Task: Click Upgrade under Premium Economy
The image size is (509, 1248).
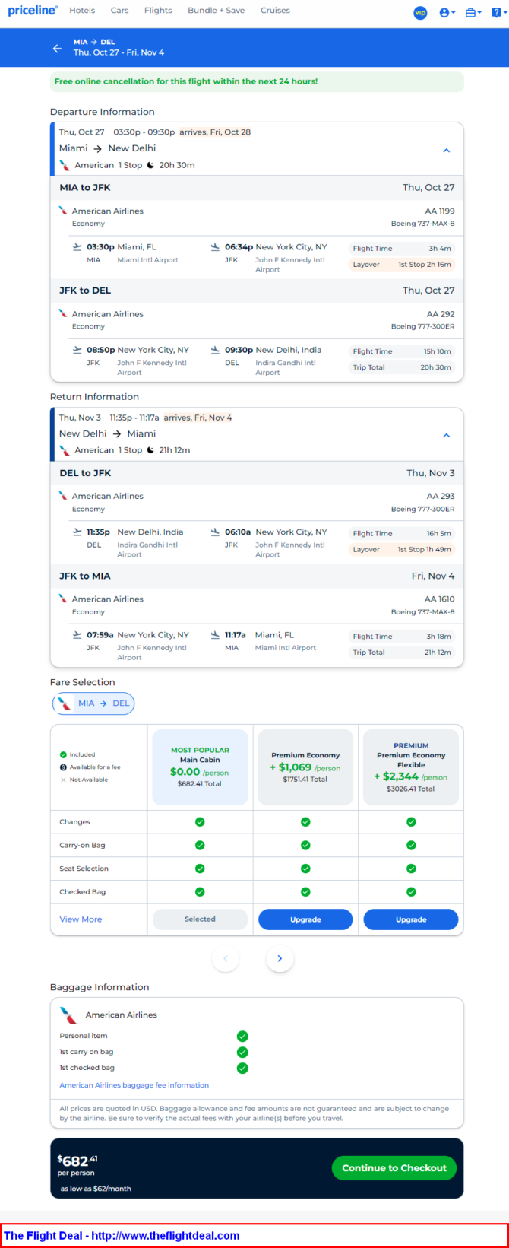Action: pyautogui.click(x=305, y=919)
